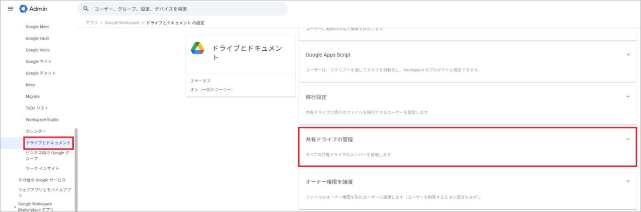Open the Google Apps Script heading

(x=328, y=55)
